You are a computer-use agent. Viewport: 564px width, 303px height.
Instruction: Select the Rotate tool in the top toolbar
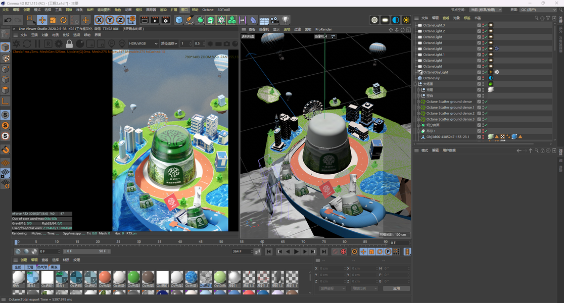pos(63,20)
